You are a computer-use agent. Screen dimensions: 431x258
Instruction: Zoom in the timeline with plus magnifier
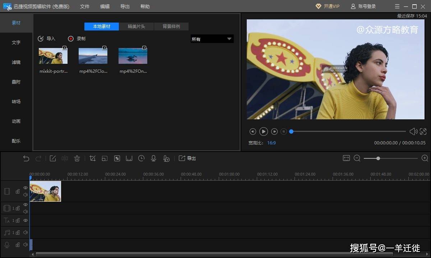425,158
